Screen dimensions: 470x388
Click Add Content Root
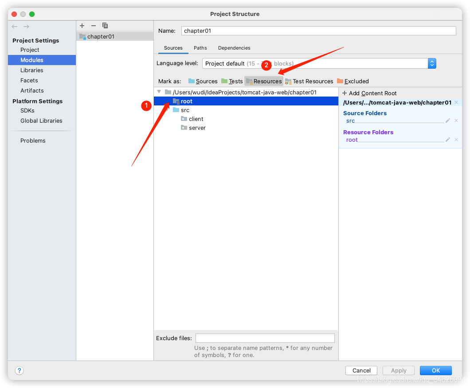(x=369, y=93)
